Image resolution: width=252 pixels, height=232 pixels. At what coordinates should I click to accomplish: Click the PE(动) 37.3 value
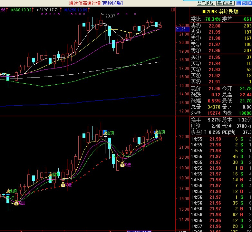click(247, 132)
